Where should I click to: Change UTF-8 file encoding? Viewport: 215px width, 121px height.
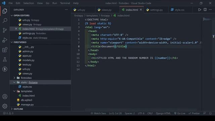141,113
